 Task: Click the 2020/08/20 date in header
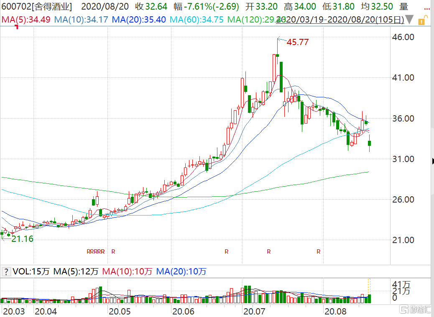click(x=105, y=6)
